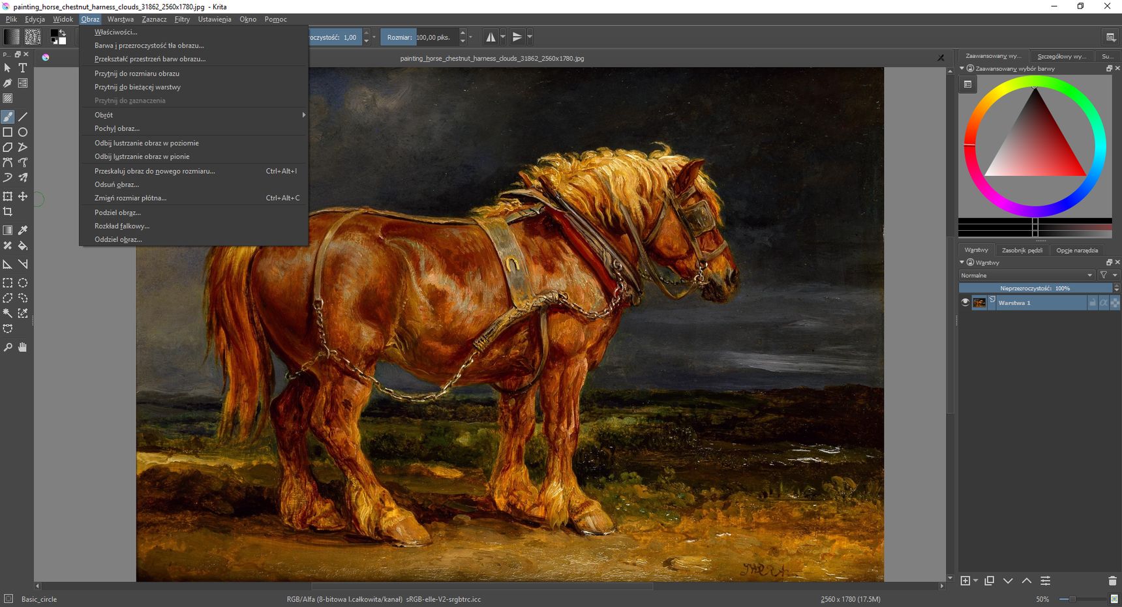
Task: Collapse the Warstwy docker header
Action: click(x=962, y=263)
